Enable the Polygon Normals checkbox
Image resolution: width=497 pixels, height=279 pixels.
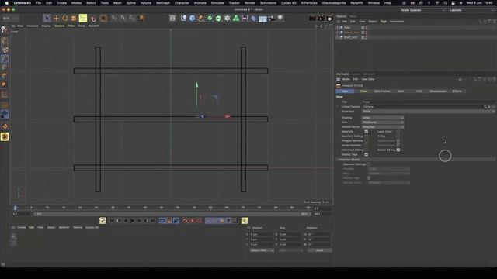(x=367, y=140)
